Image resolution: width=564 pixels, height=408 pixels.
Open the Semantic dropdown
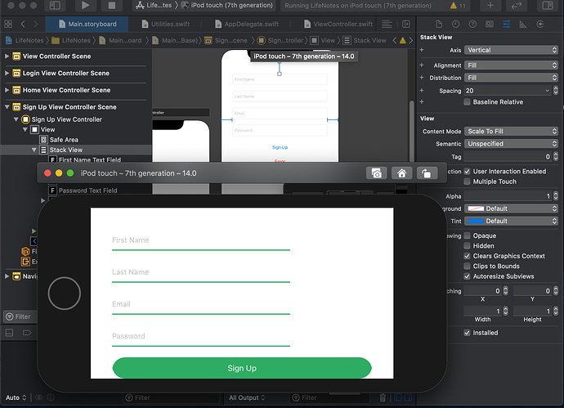(x=511, y=144)
